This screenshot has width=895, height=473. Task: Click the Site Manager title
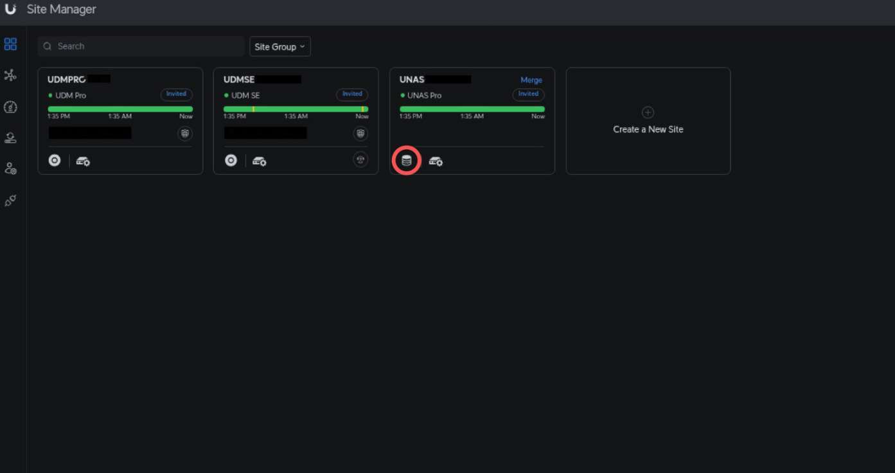[62, 10]
